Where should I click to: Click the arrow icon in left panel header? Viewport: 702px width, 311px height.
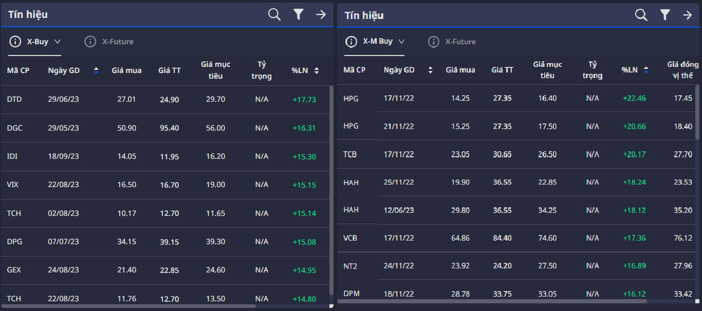pos(321,15)
